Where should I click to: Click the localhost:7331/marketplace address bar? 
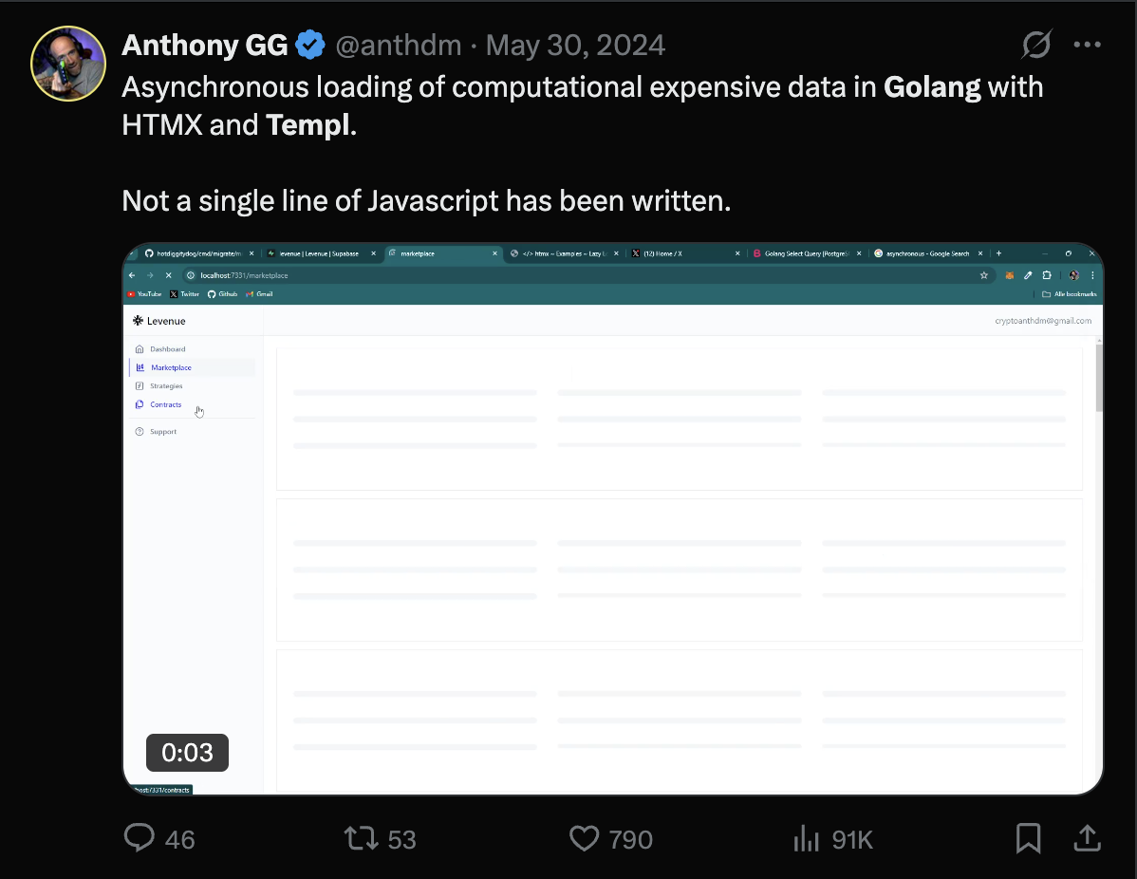click(x=580, y=275)
